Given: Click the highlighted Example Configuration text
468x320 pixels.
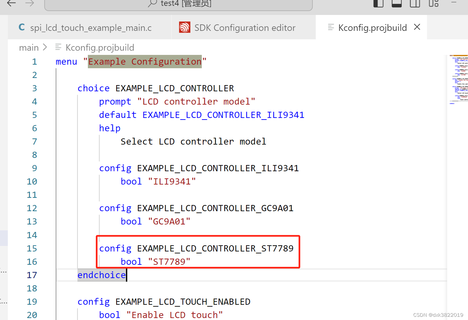Looking at the screenshot, I should pyautogui.click(x=145, y=61).
